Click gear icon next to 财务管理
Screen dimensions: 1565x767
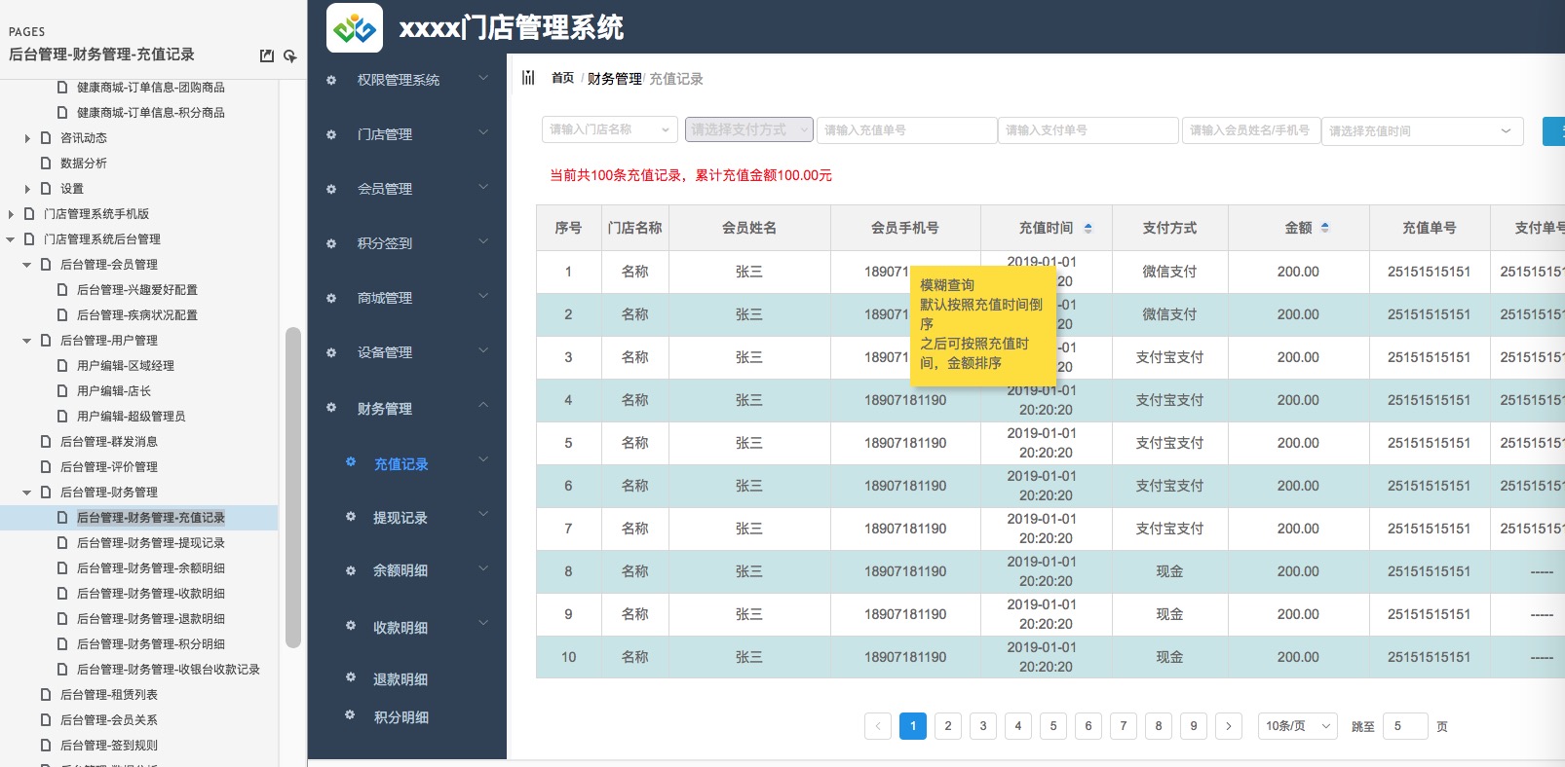point(331,407)
